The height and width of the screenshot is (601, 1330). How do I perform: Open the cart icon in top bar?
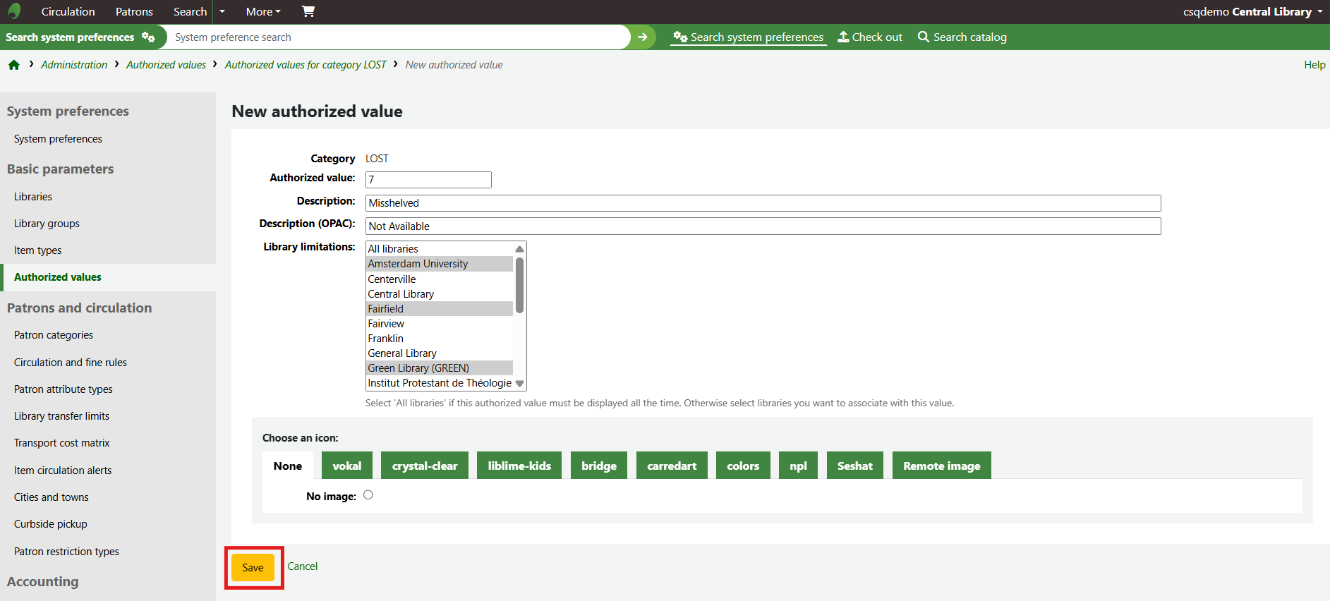(308, 11)
